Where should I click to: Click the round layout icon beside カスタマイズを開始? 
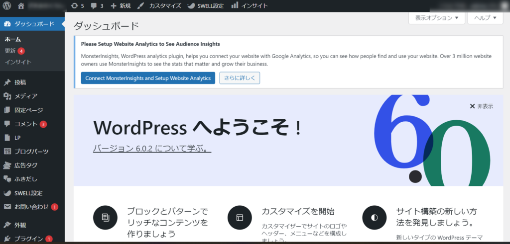(x=240, y=217)
